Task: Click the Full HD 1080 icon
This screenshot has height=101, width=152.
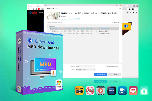Action: pos(79,91)
